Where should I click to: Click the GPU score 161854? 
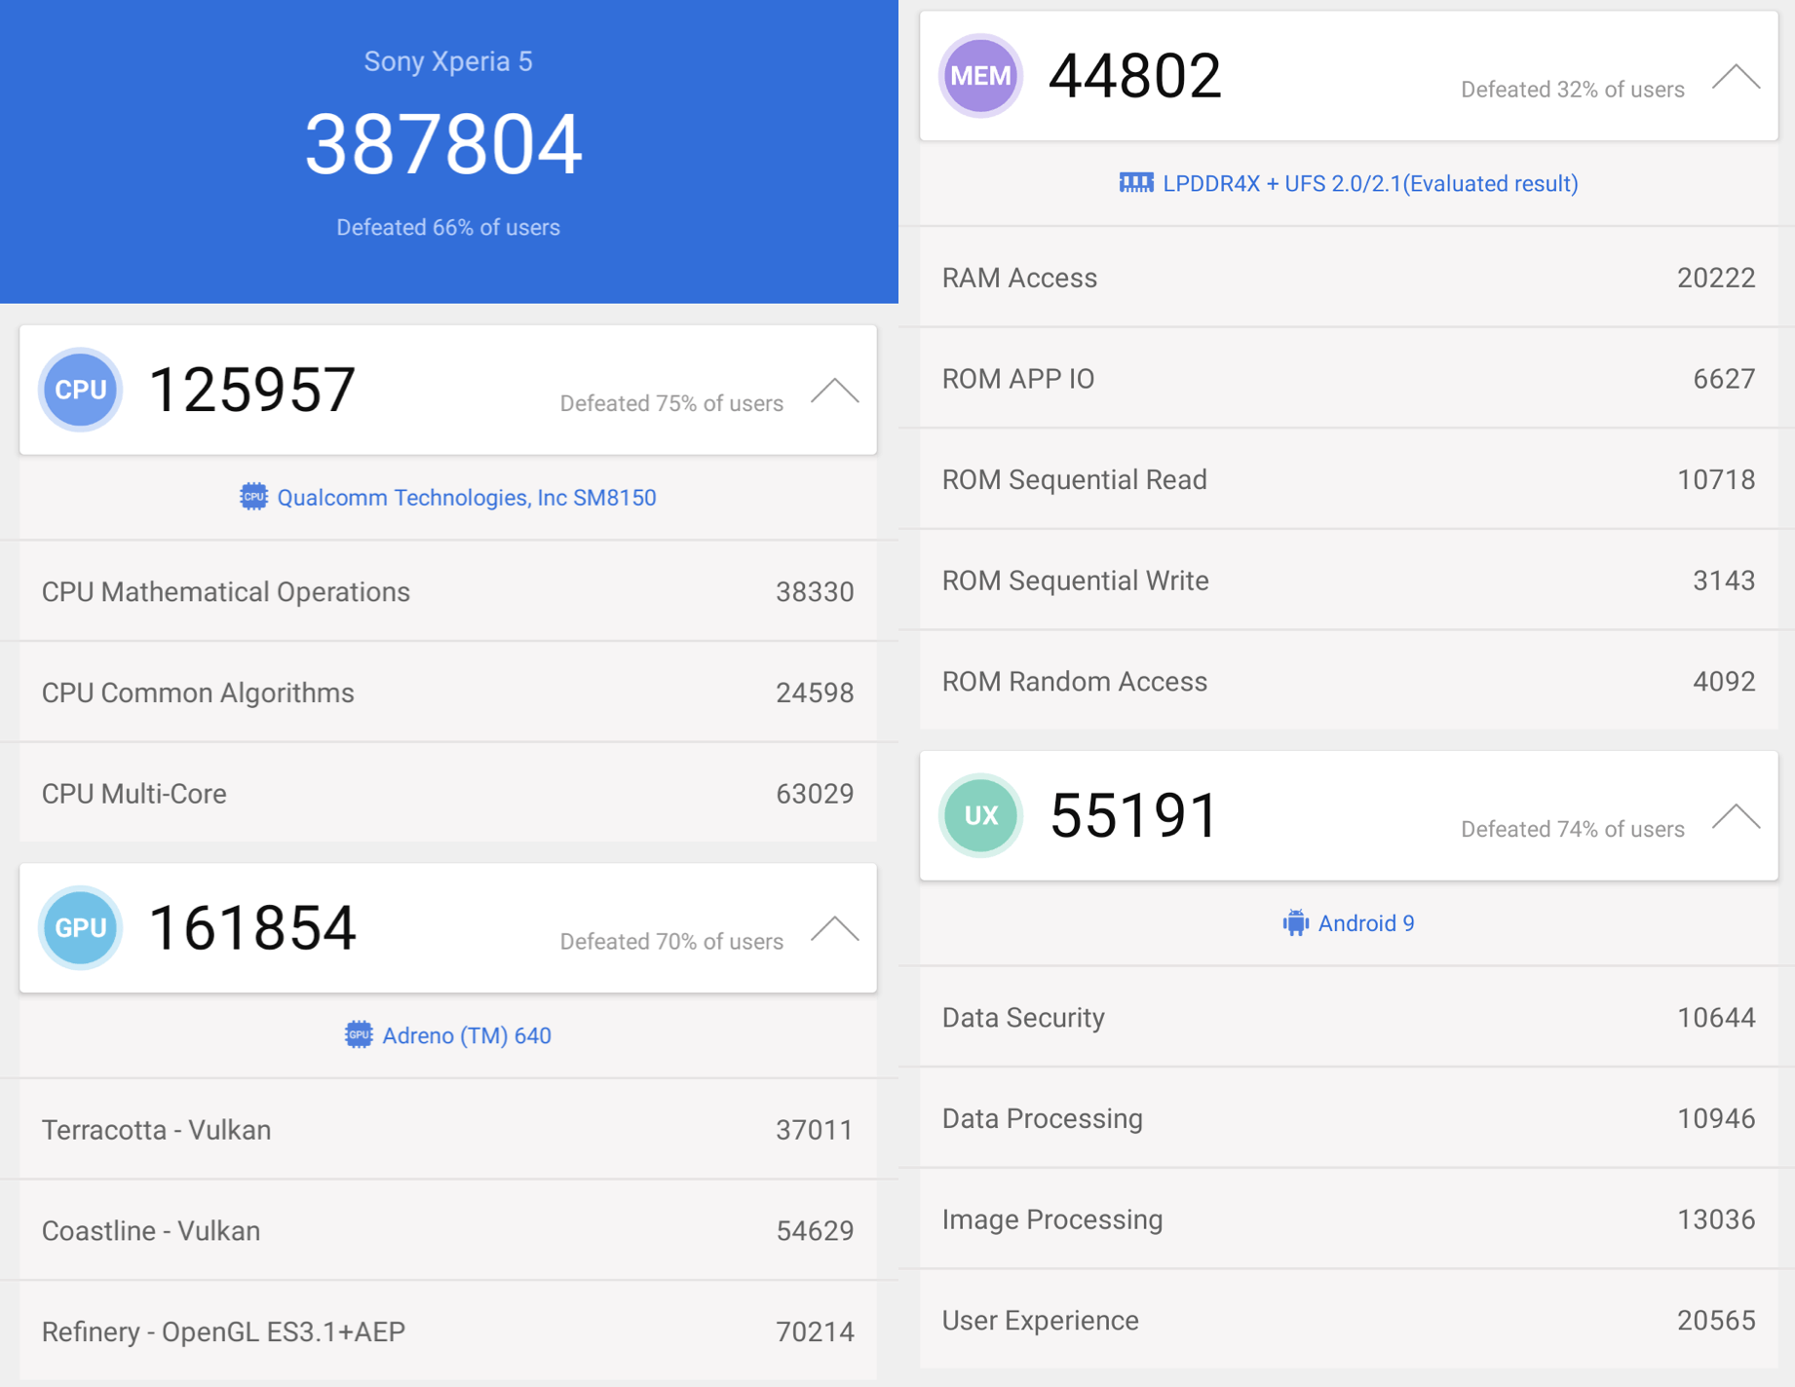(x=252, y=927)
